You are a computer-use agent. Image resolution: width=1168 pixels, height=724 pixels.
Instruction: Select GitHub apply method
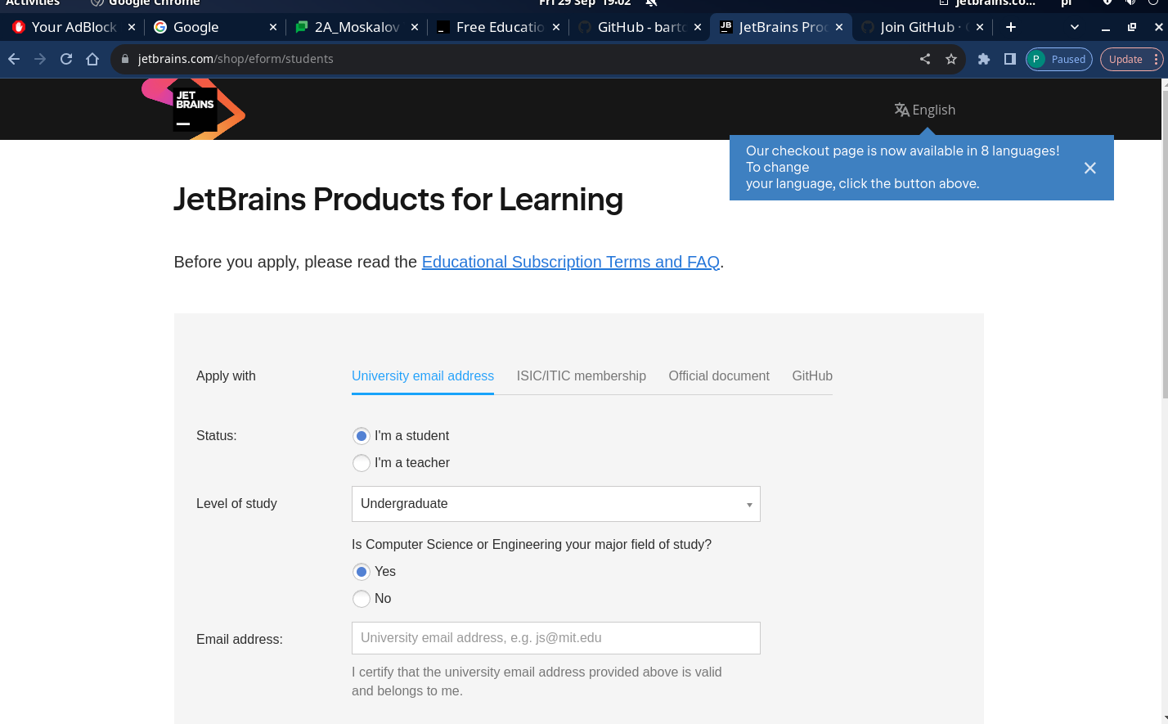pyautogui.click(x=812, y=376)
